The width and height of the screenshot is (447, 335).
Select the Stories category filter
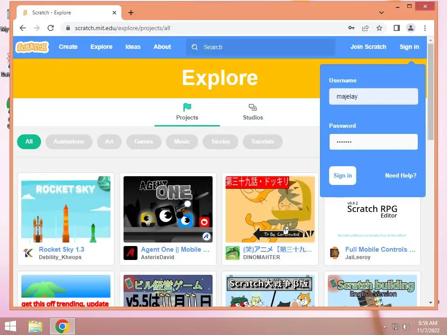coord(220,142)
